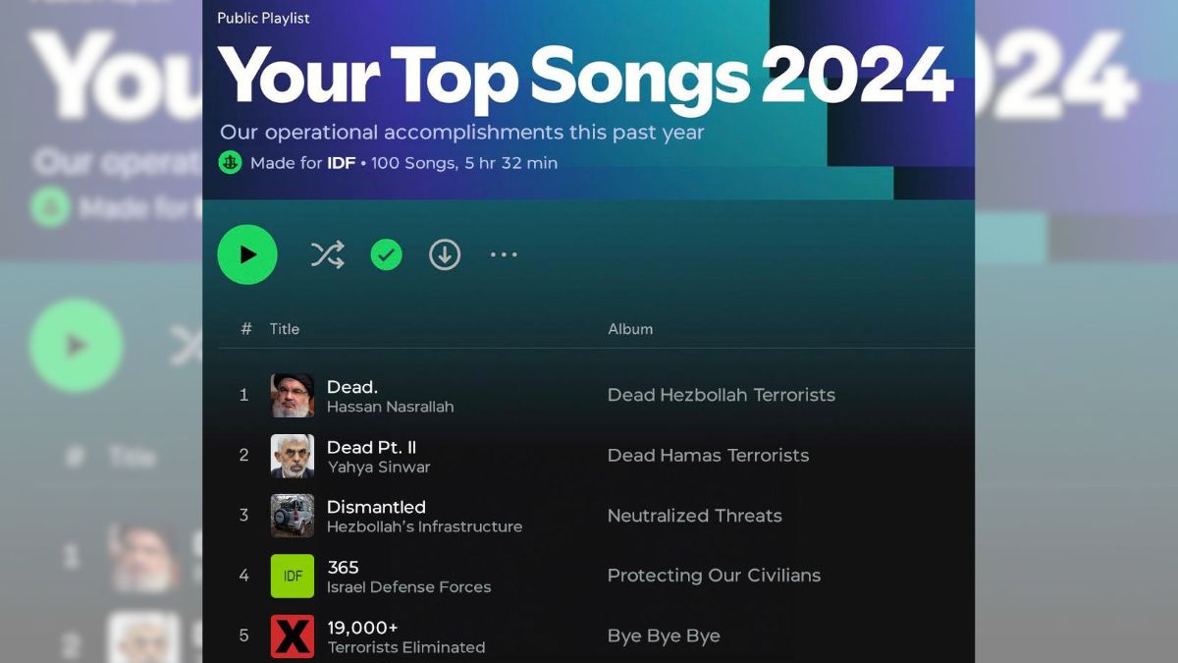Play the Your Top Songs 2024 playlist
The image size is (1178, 663).
coord(247,254)
